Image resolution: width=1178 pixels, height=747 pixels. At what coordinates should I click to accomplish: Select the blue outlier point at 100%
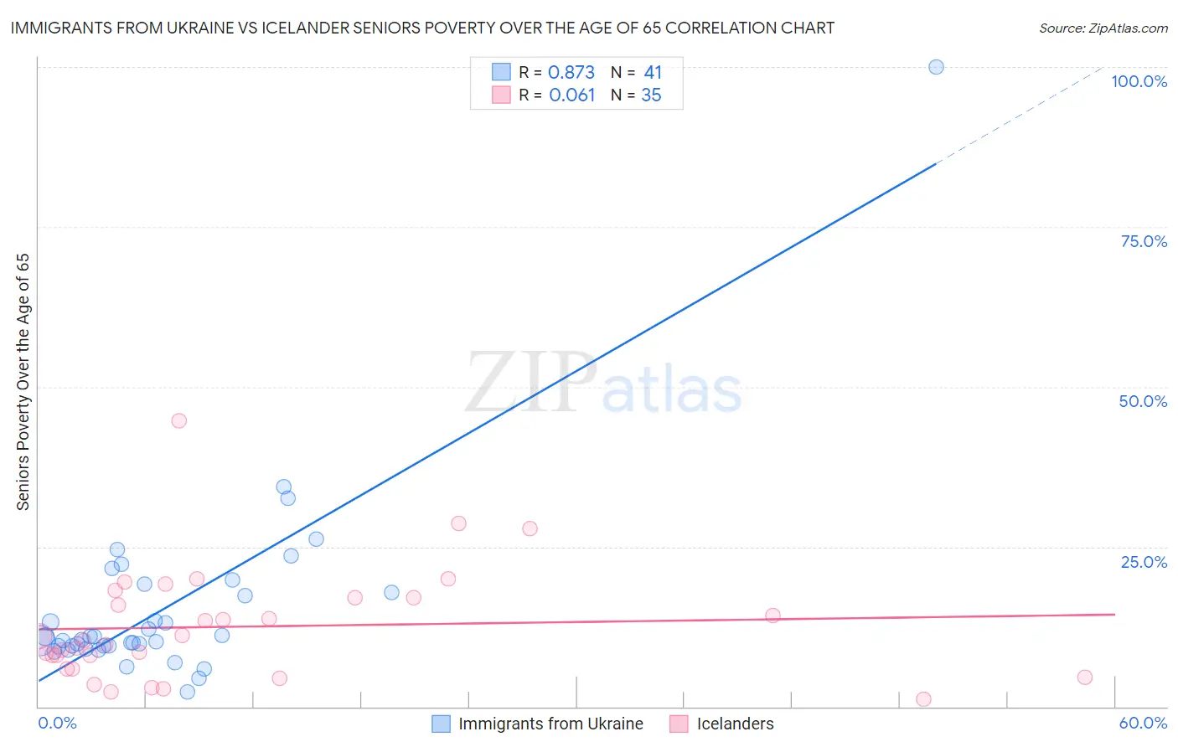point(937,67)
